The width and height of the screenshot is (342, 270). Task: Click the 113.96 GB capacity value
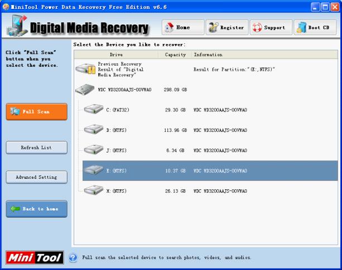(175, 130)
